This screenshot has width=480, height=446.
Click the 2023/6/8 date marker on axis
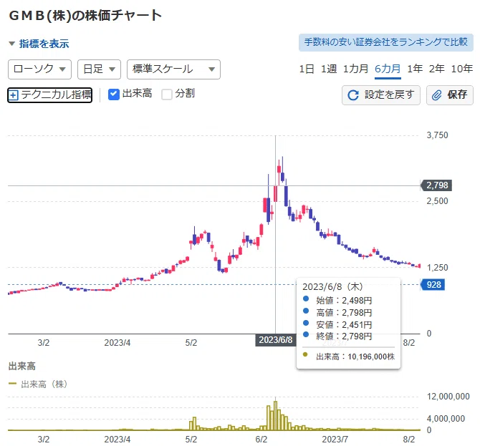pyautogui.click(x=276, y=340)
